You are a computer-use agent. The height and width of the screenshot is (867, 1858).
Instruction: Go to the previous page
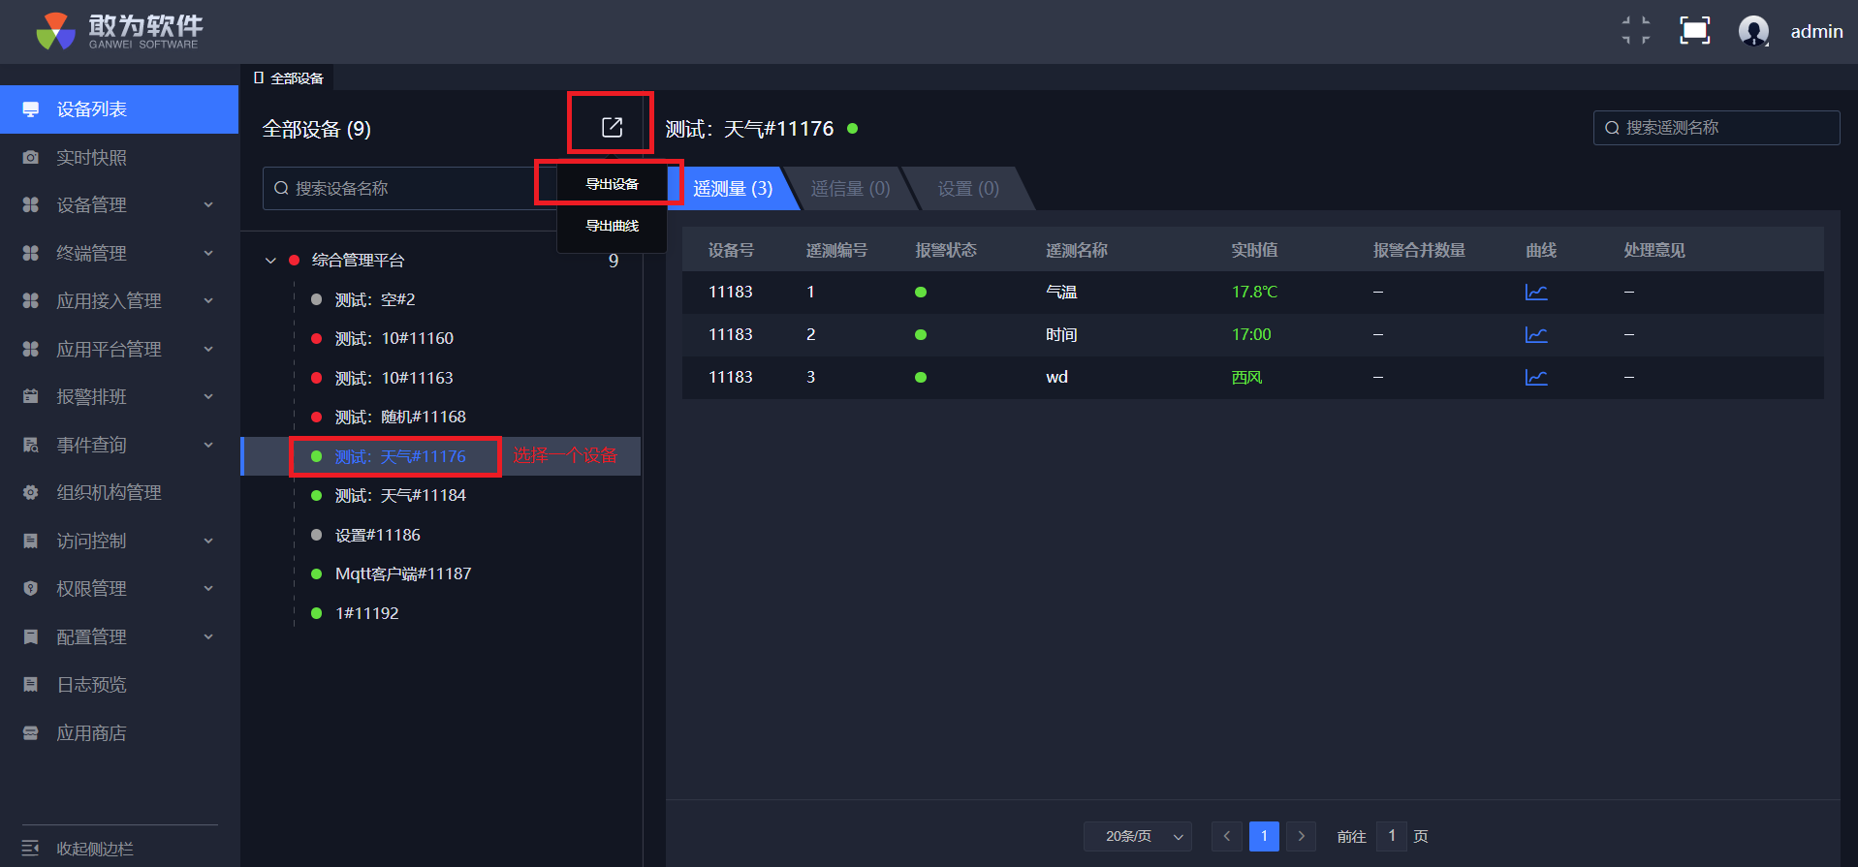(1226, 836)
